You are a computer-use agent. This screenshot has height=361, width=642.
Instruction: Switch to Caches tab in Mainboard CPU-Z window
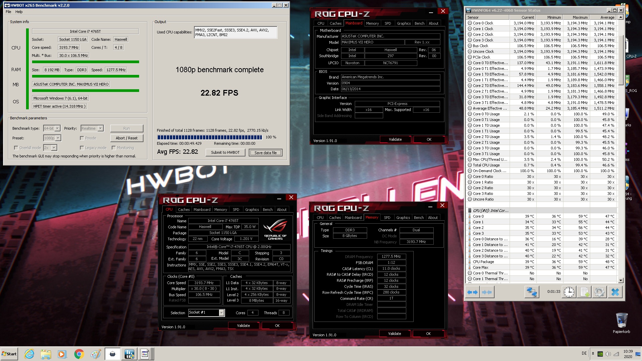335,23
